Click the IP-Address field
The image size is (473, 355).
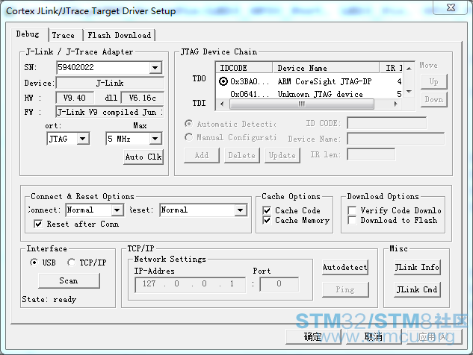click(x=191, y=284)
